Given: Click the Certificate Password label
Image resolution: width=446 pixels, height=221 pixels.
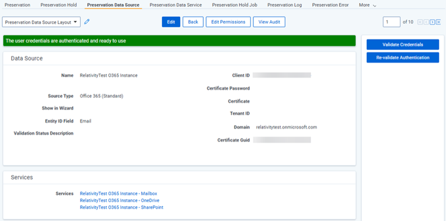Looking at the screenshot, I should point(228,88).
